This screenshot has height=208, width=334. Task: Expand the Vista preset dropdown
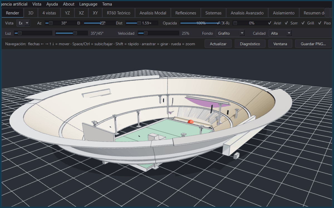[x=23, y=23]
